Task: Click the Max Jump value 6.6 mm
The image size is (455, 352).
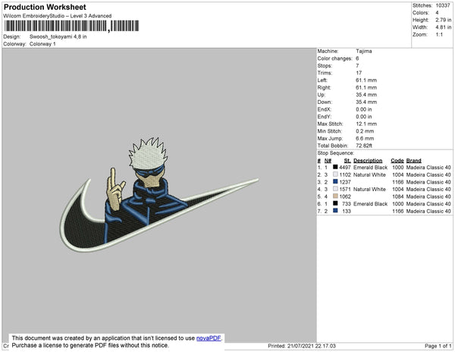Action: click(365, 138)
